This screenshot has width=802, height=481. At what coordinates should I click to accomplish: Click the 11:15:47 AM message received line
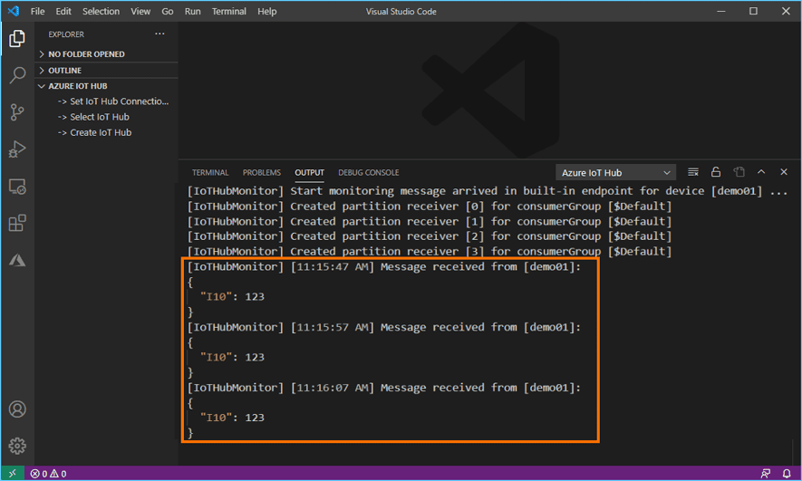(x=384, y=267)
